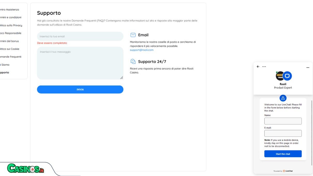The image size is (313, 176).
Task: Click the 'Supporto 24/7' heading
Action: 152,62
